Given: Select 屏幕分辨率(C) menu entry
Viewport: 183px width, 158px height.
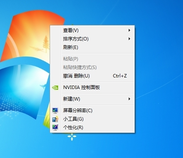Looking at the screenshot, I should pyautogui.click(x=92, y=111).
